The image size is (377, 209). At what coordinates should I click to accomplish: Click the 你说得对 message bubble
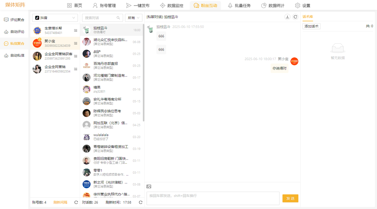(x=280, y=68)
